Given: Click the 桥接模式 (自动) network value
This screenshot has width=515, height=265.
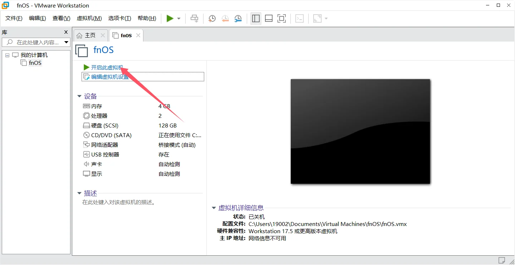Looking at the screenshot, I should pos(177,145).
